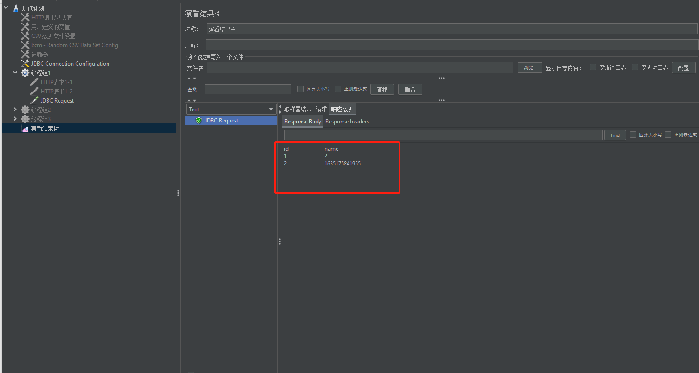Enable the 仅错误日志 checkbox
The width and height of the screenshot is (699, 373).
593,67
